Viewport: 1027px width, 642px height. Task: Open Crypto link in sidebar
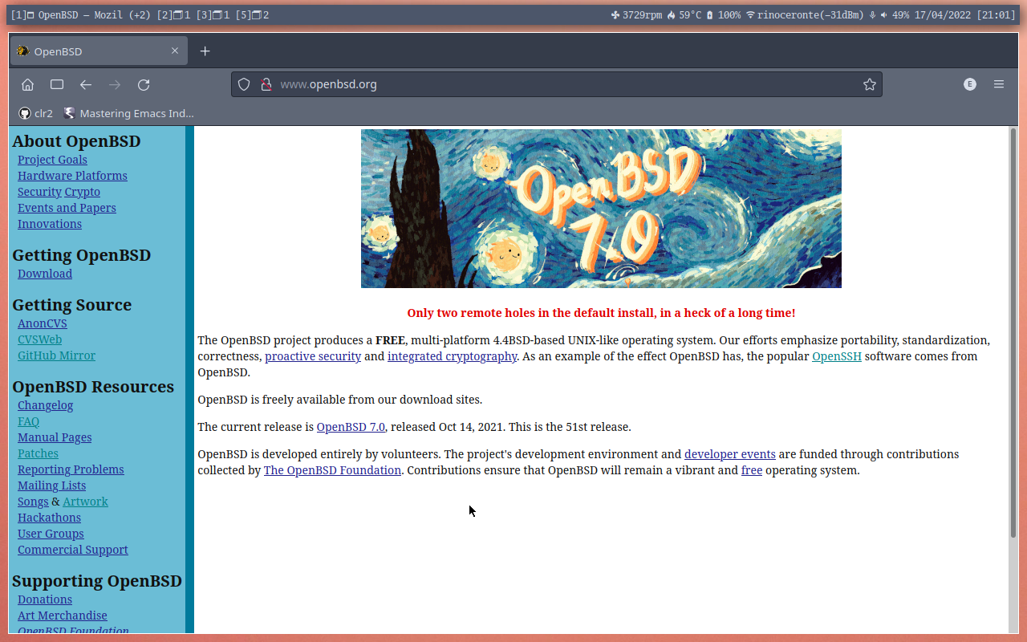[83, 192]
